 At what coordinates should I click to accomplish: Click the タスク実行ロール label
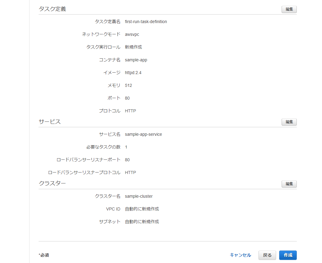103,47
